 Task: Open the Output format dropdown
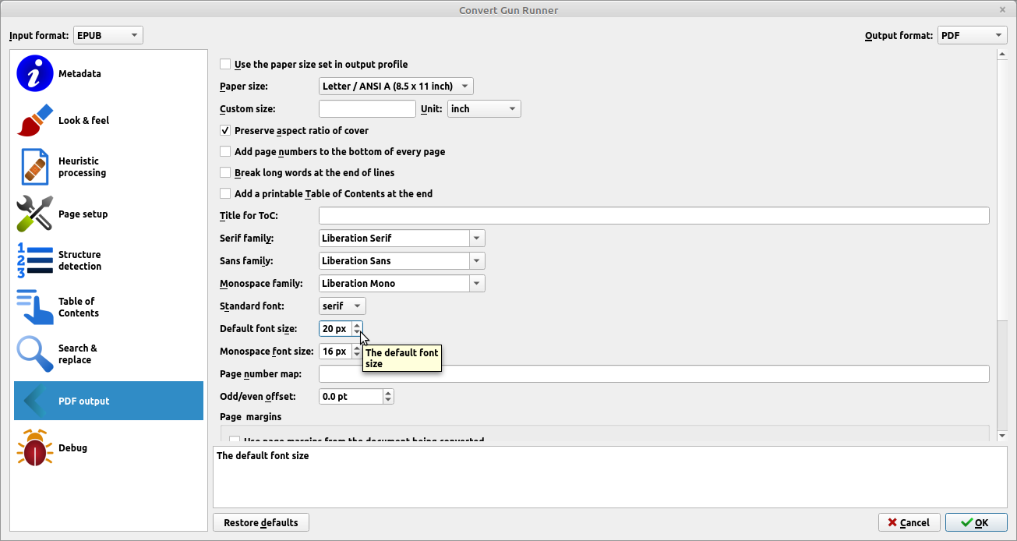coord(972,36)
